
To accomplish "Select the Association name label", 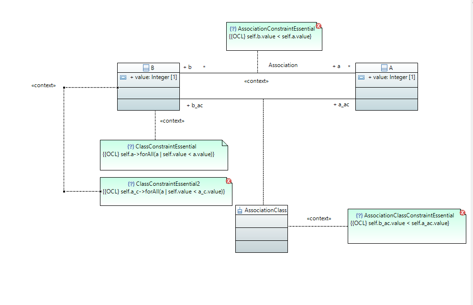I will [283, 65].
